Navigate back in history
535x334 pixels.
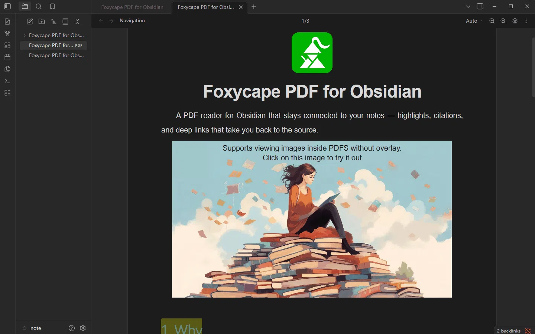(x=101, y=21)
